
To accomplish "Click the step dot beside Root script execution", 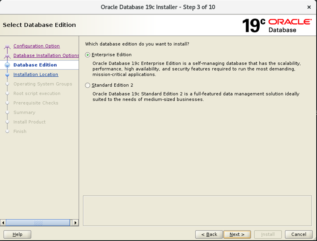I will (x=7, y=93).
